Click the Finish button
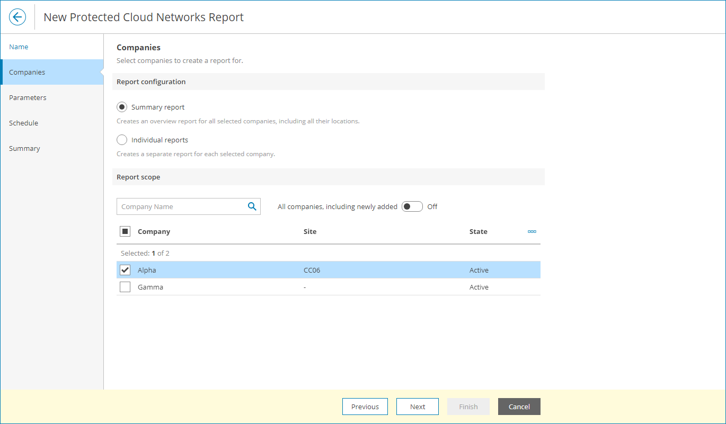Viewport: 726px width, 424px height. (x=468, y=407)
